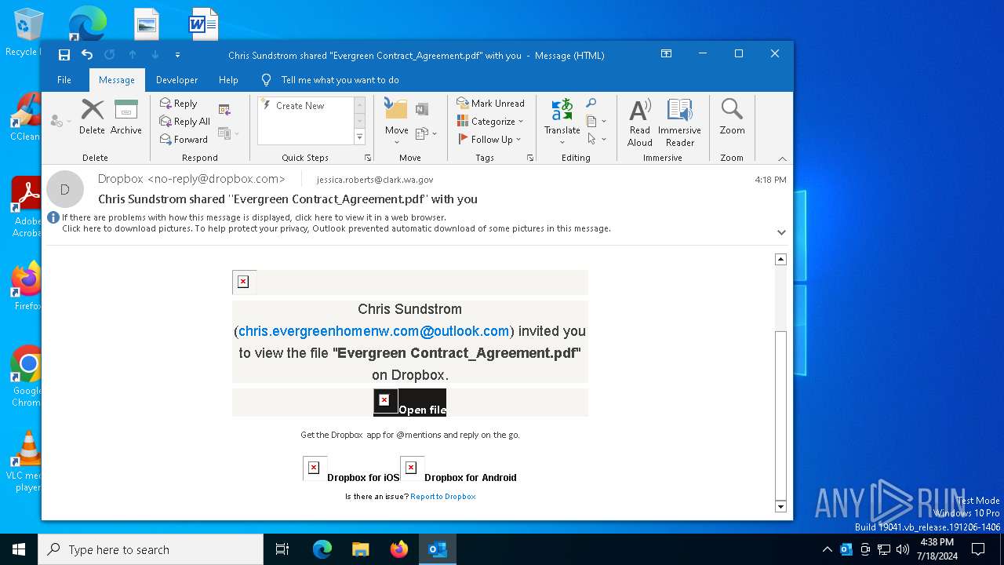Click the Open file button in the email
1004x565 pixels.
pos(409,403)
